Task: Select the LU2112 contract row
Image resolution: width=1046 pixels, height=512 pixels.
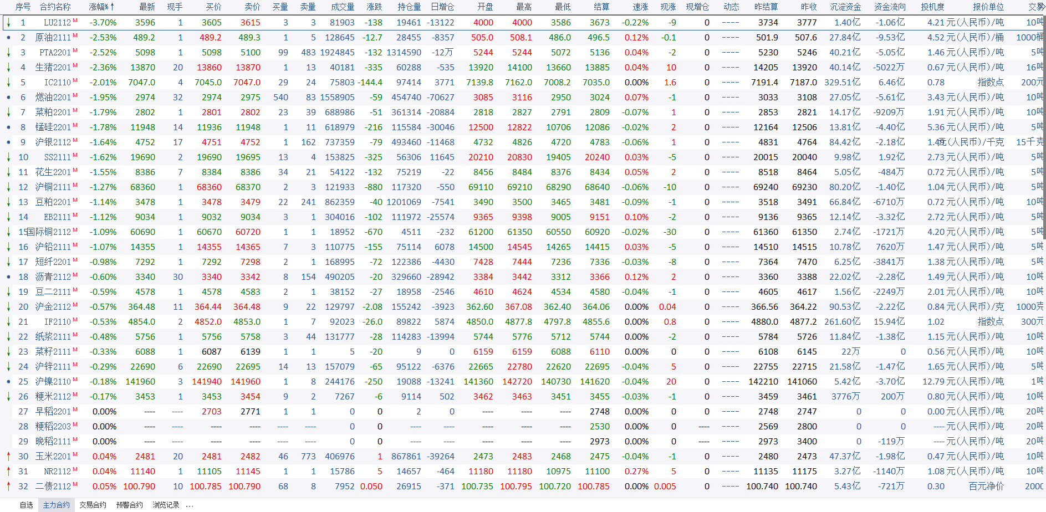Action: click(x=523, y=23)
